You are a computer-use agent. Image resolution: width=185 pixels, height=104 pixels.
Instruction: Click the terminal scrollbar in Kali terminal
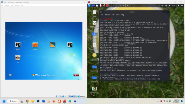[x=169, y=40]
